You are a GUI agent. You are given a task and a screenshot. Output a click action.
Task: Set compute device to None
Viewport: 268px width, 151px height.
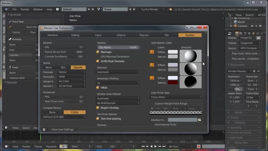(52, 112)
